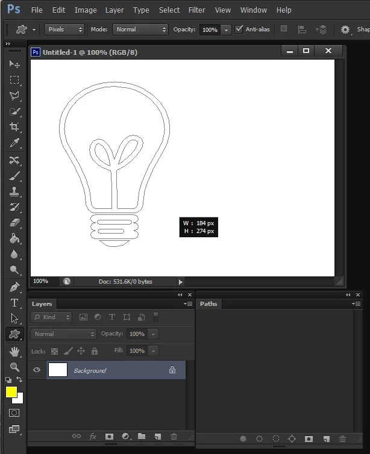Screen dimensions: 370x454
Task: Select the Dodge tool
Action: tap(14, 270)
